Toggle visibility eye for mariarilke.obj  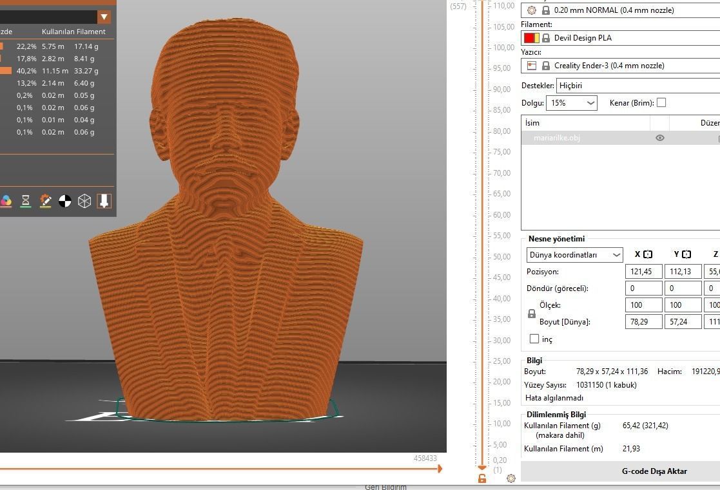[660, 138]
